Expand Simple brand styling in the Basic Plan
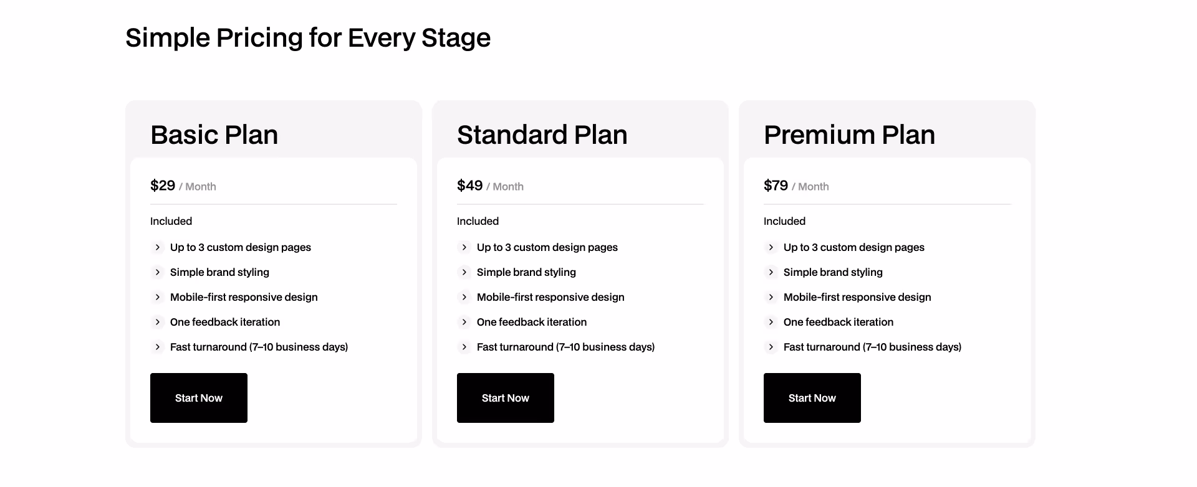This screenshot has width=1197, height=487. pyautogui.click(x=158, y=272)
